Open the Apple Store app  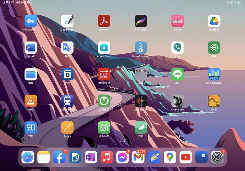click(104, 48)
